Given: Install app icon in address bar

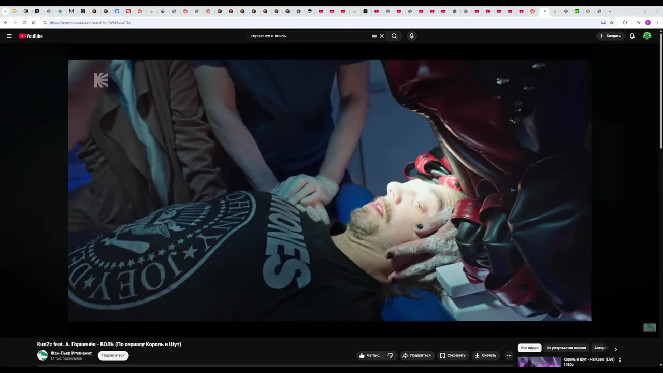Looking at the screenshot, I should 603,22.
